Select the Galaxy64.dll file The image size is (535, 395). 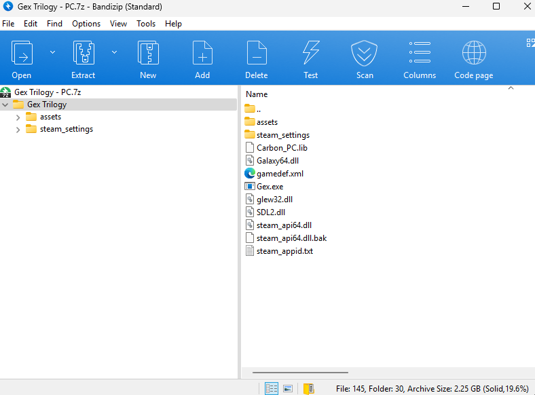coord(278,161)
